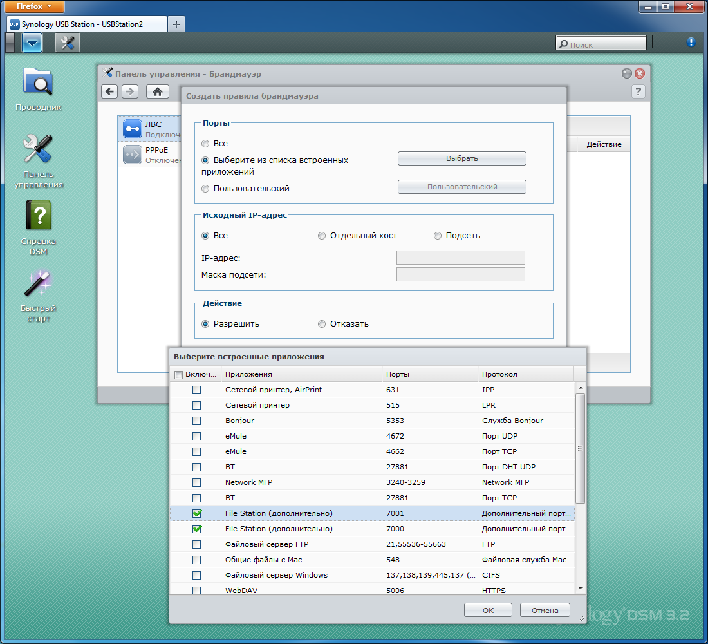Minimize the Control Panel DSM window
This screenshot has height=644, width=708.
pyautogui.click(x=627, y=73)
